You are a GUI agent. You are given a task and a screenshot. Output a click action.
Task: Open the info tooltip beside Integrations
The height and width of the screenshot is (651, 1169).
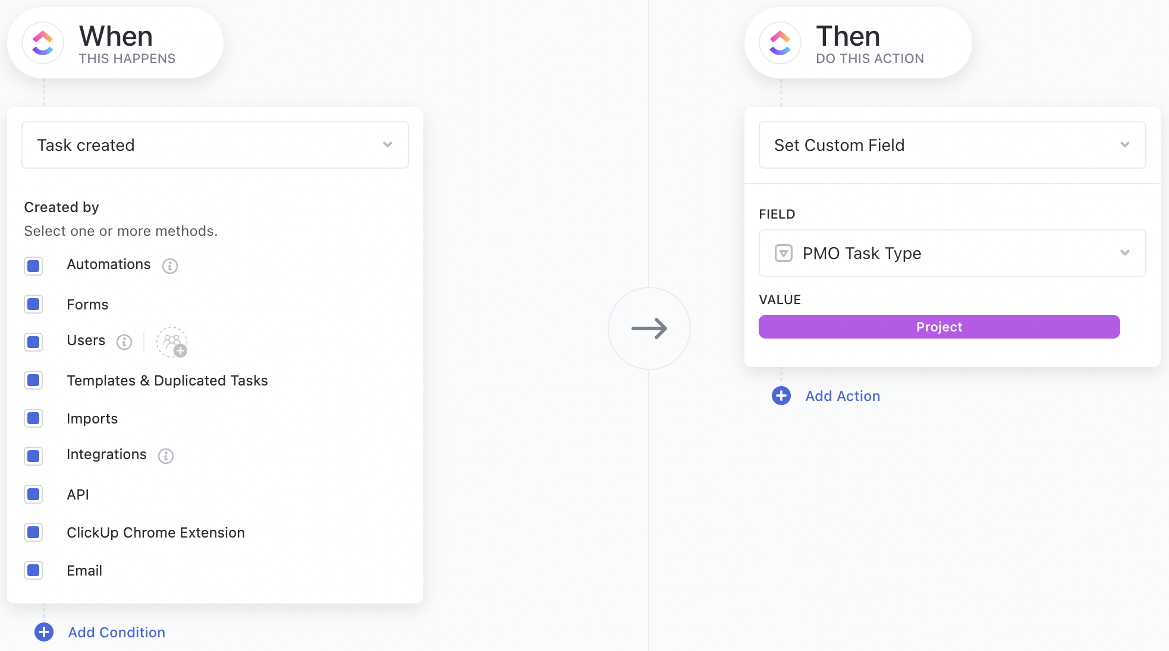click(166, 456)
